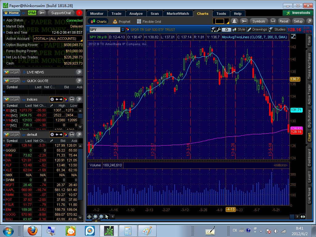Open the Scan tab
Image resolution: width=316 pixels, height=237 pixels.
(155, 14)
